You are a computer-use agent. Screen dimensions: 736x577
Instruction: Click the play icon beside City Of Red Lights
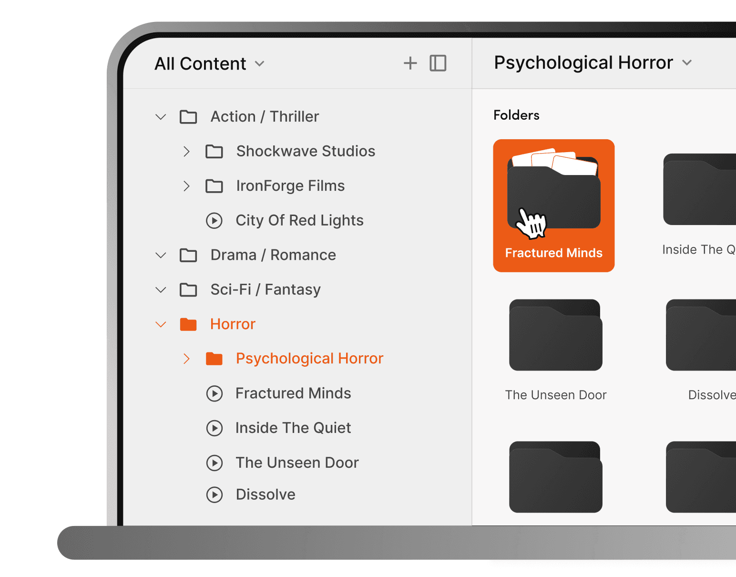point(215,220)
